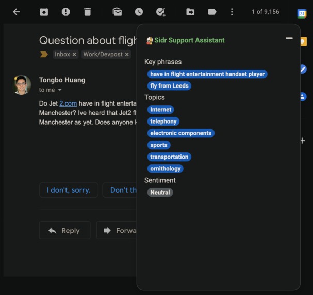Select the transportation topic chip
The image size is (313, 295).
click(169, 157)
